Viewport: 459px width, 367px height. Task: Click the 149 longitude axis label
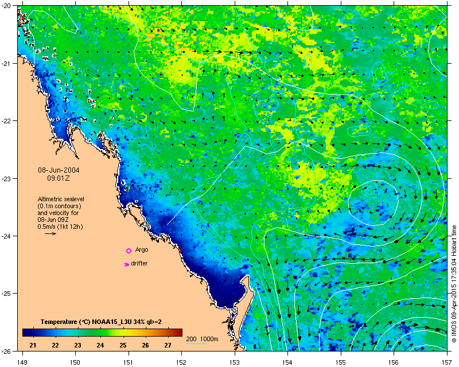pos(22,362)
